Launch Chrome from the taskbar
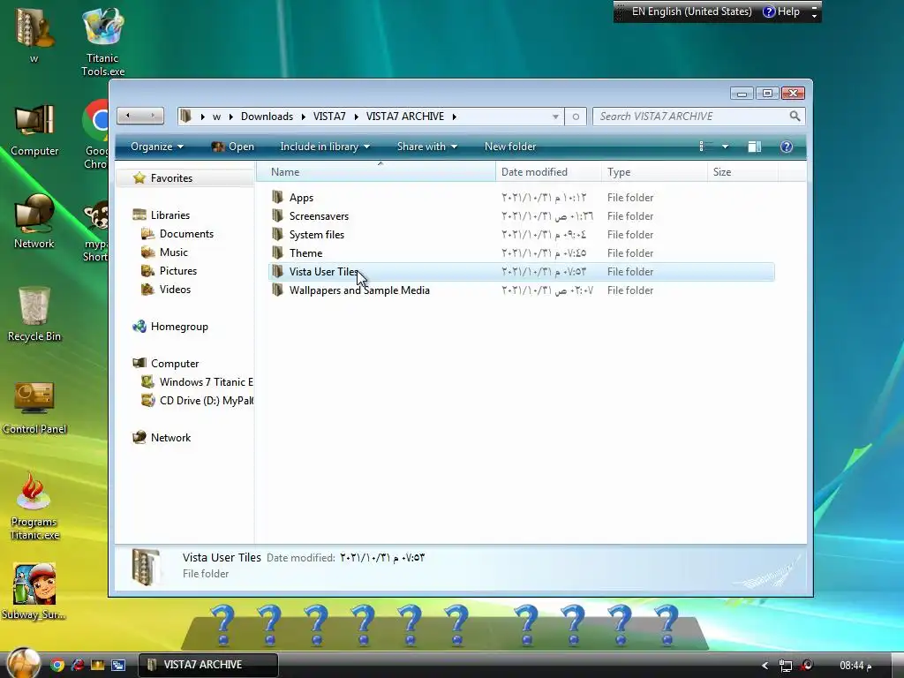Viewport: 904px width, 678px height. (x=57, y=665)
